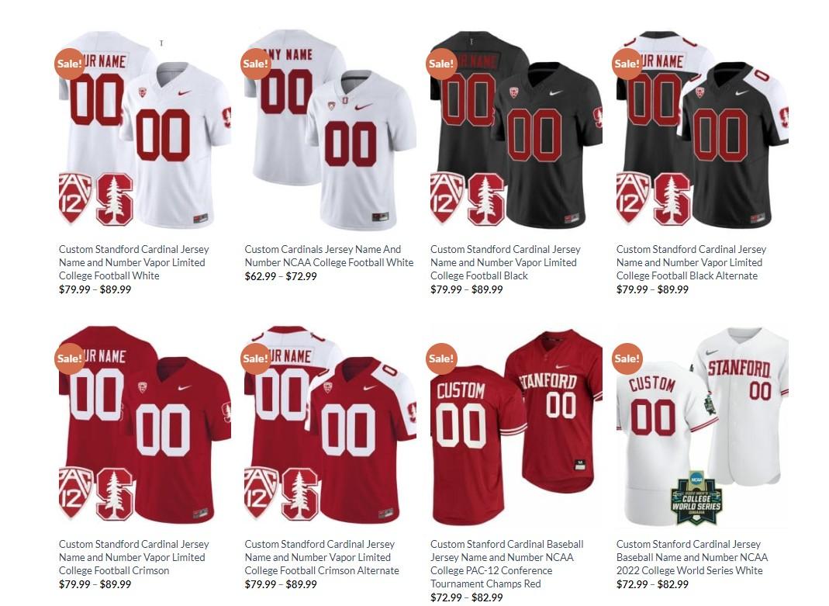This screenshot has width=829, height=606.
Task: Open the College Football Crimson title link
Action: (133, 557)
